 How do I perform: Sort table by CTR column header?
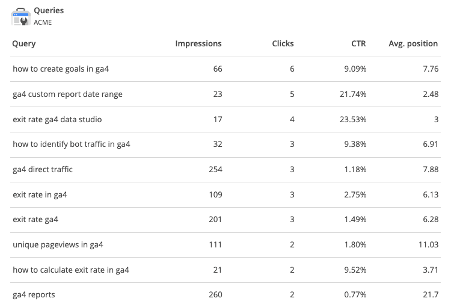coord(358,43)
